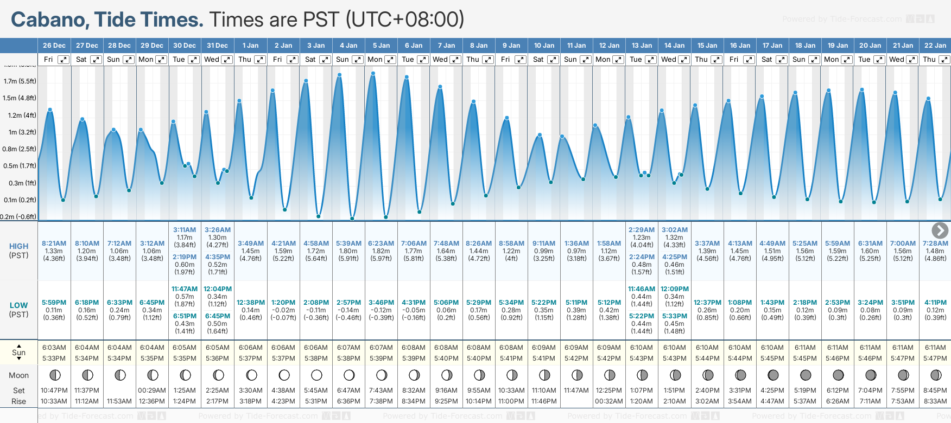Viewport: 951px width, 423px height.
Task: Expand the Friday 26 Dec day view
Action: [64, 60]
